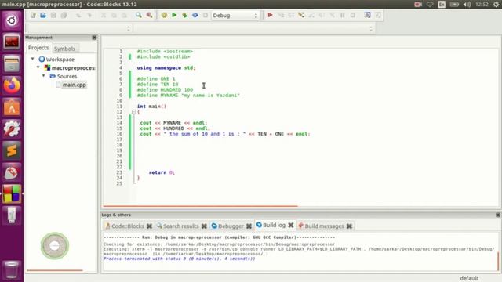Click the Open file toolbar icon
The image size is (502, 282).
43,15
